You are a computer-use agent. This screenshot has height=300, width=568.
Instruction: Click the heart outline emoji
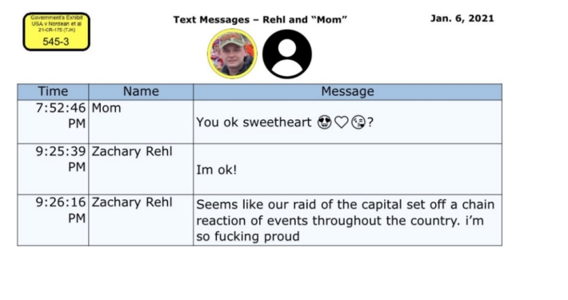click(x=342, y=122)
